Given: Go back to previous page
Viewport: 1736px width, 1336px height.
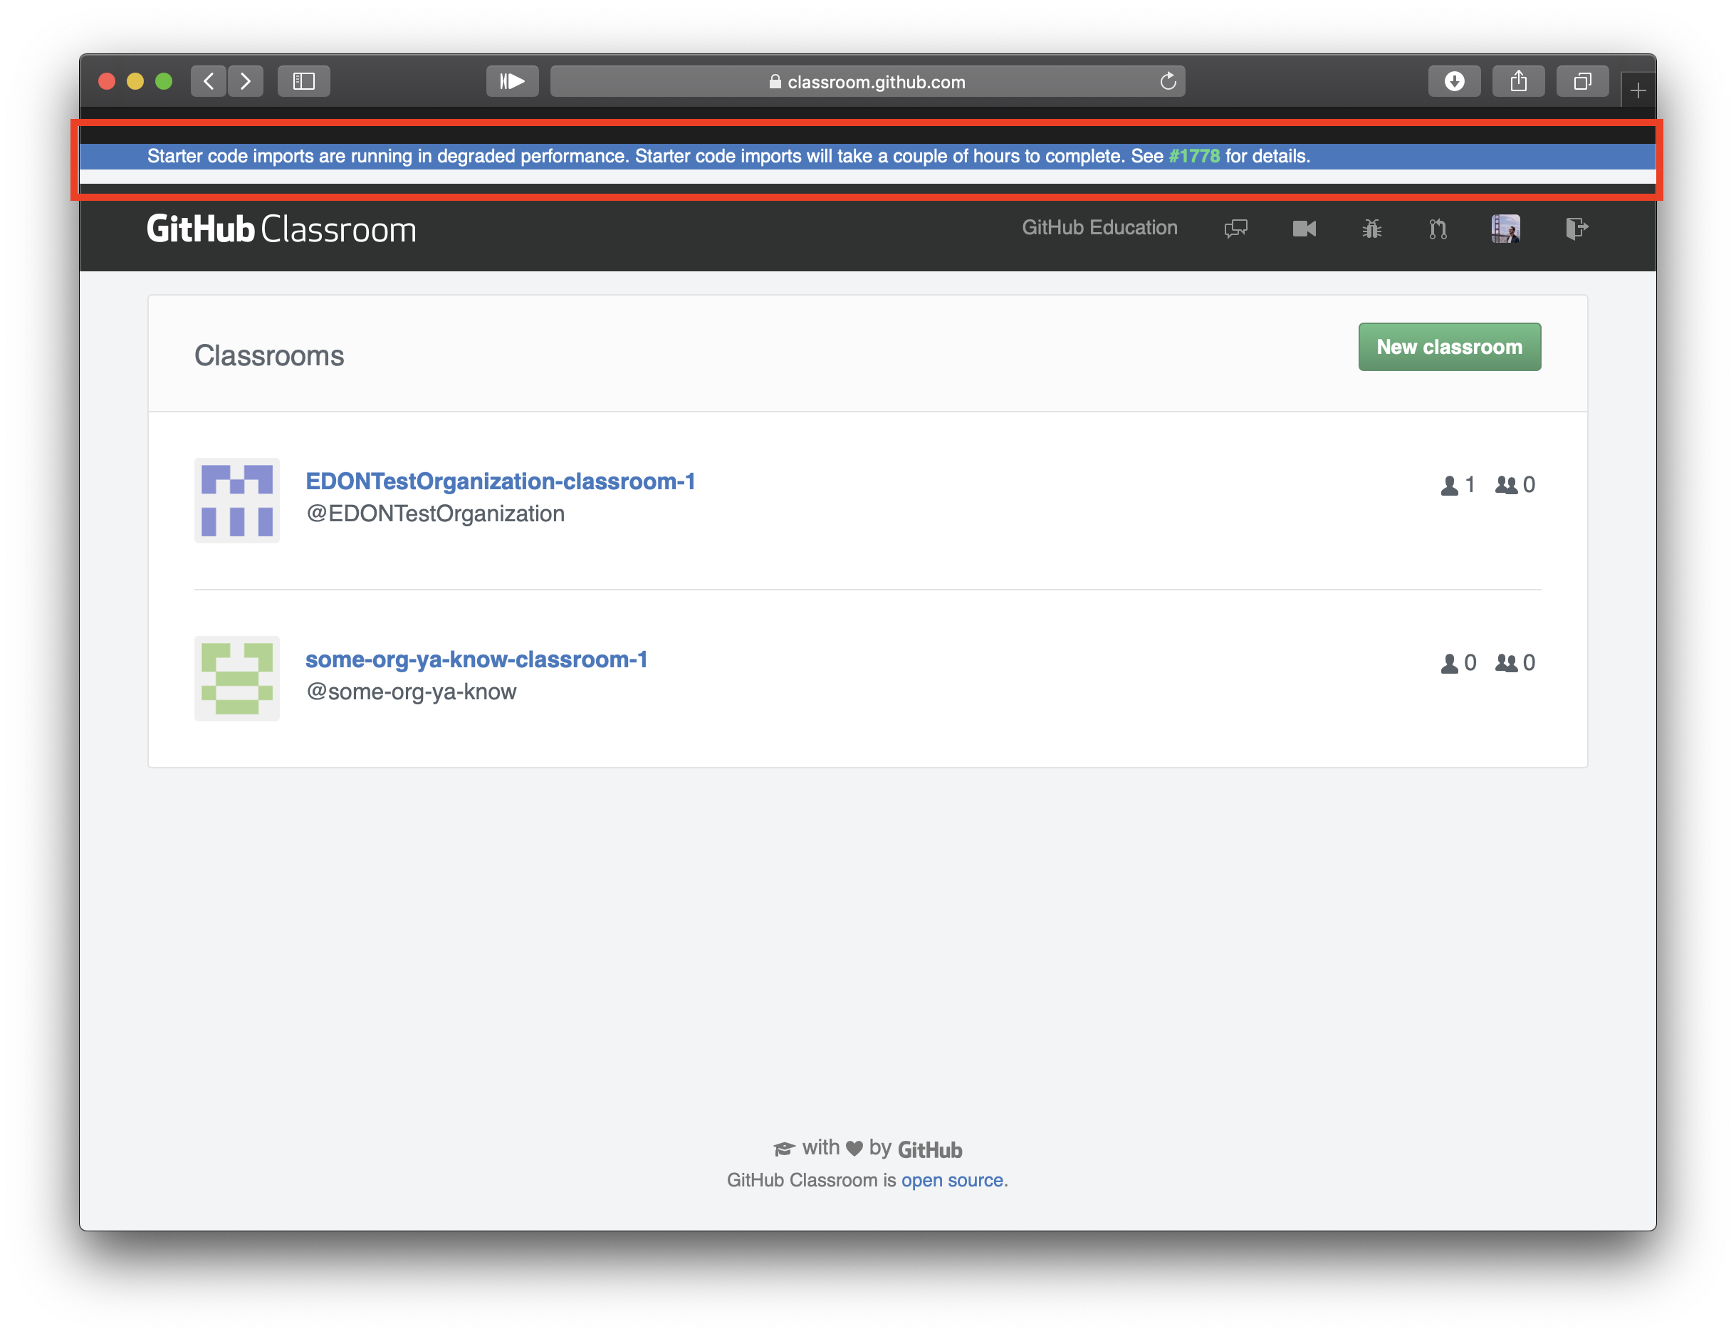Looking at the screenshot, I should click(x=209, y=81).
